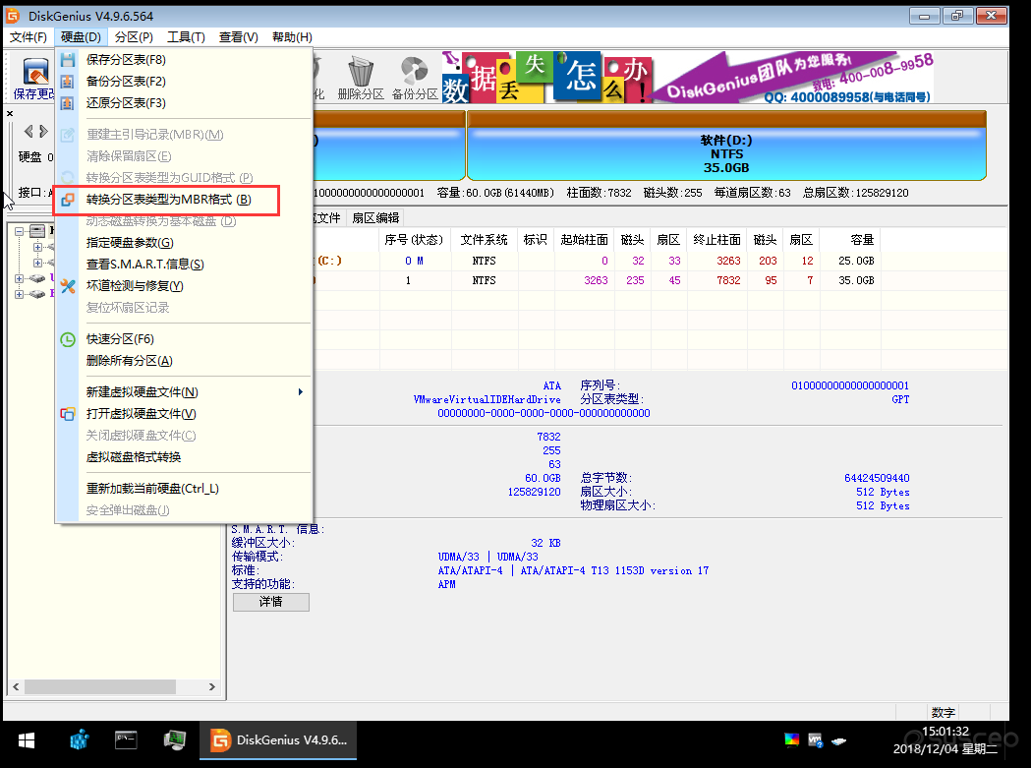Open the View (查看) menu
The width and height of the screenshot is (1031, 768).
click(239, 37)
